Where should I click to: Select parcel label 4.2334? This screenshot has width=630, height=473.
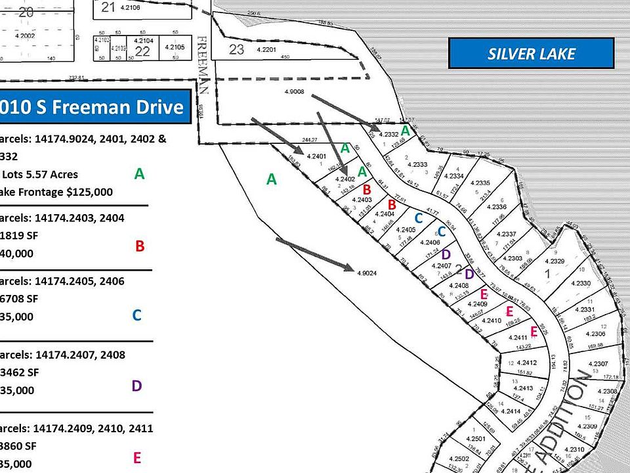coord(453,176)
